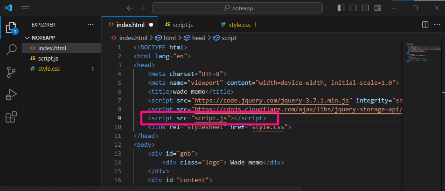Maximize the VS Code window
The width and height of the screenshot is (445, 191).
(415, 8)
